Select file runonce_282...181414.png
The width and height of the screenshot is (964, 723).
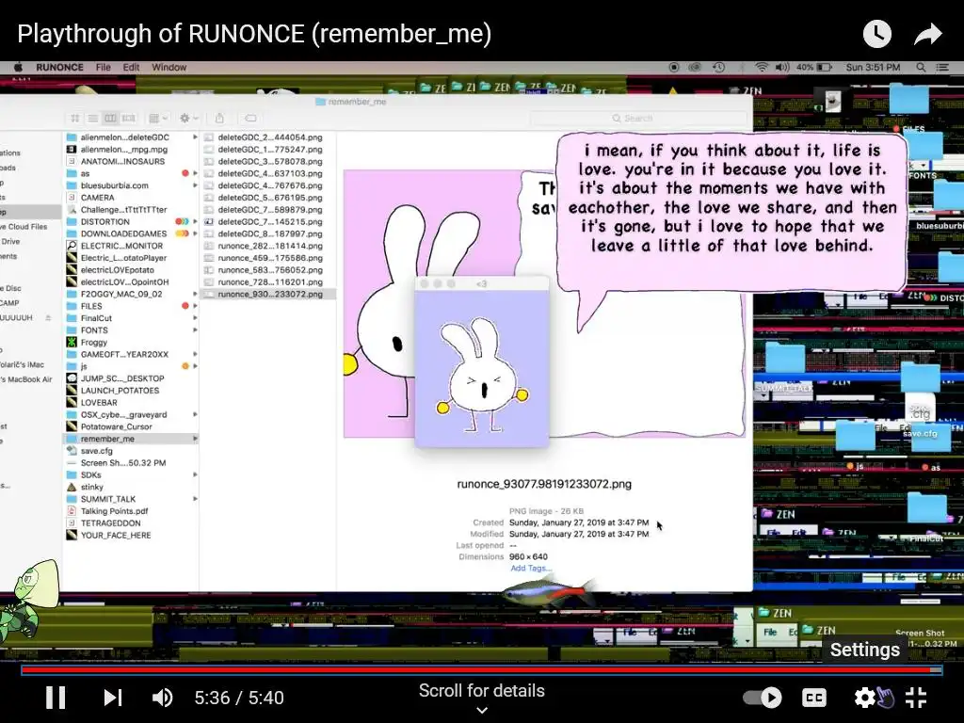pyautogui.click(x=268, y=246)
